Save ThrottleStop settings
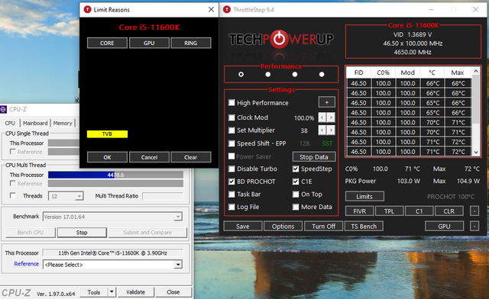This screenshot has height=299, width=489. tap(243, 226)
